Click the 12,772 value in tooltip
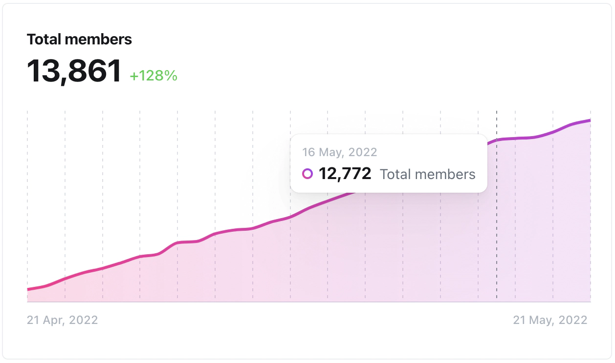Screen dimensions: 615x363 345,174
